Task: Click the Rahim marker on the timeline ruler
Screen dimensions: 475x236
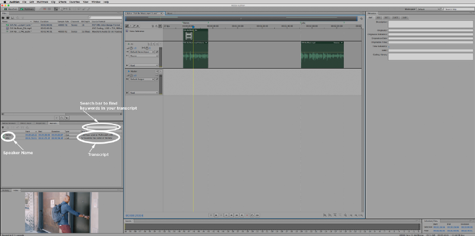Action: pos(185,23)
